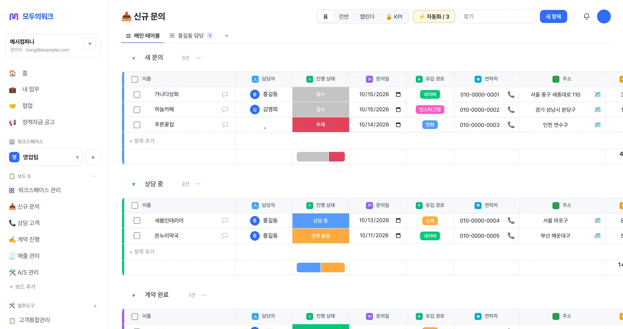Open more options for 상담 중 group

[198, 184]
